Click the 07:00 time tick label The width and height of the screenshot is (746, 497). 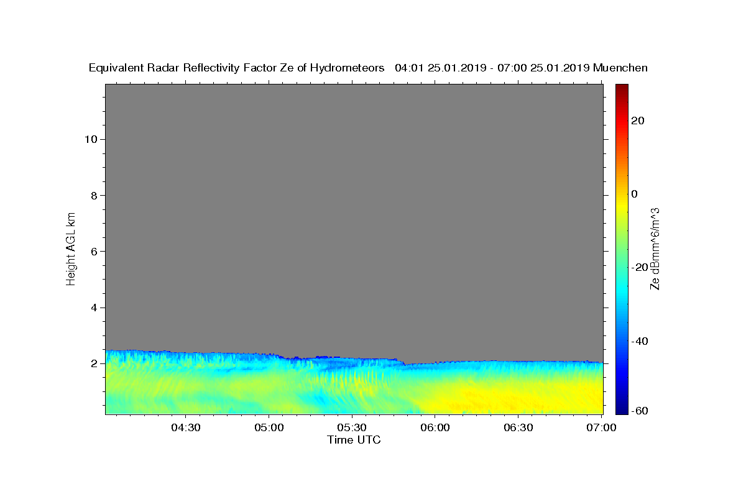601,427
